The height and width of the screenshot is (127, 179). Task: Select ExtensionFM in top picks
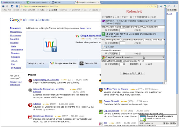tap(88, 63)
